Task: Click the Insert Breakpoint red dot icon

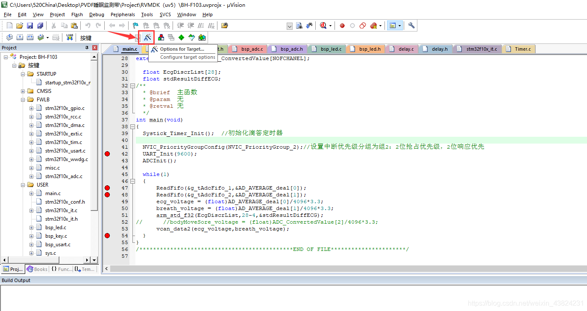Action: click(x=342, y=26)
